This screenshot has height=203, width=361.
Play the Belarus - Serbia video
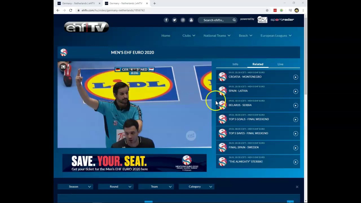pos(296,105)
